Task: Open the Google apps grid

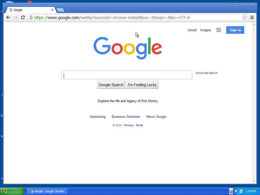Action: (219, 30)
